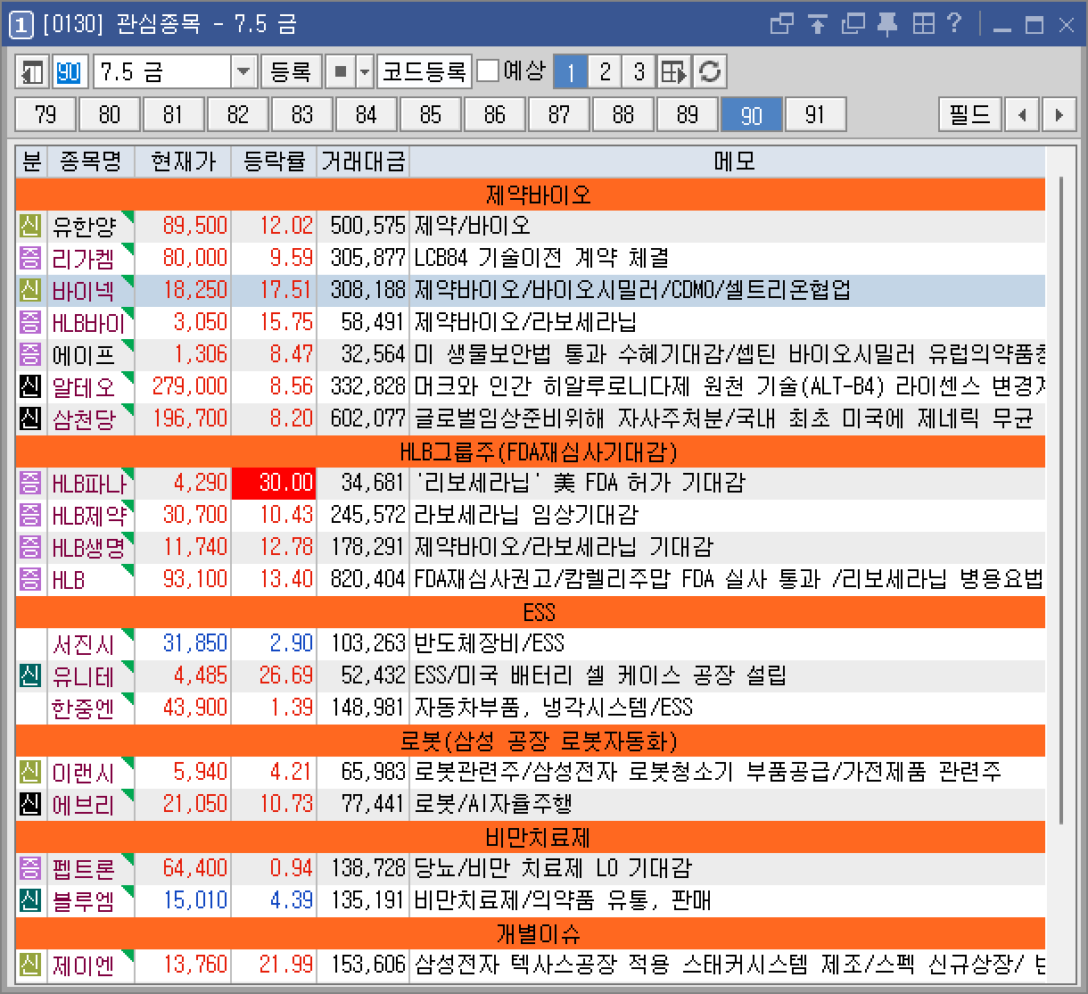
Task: Sort by 등락률 column header
Action: point(274,162)
